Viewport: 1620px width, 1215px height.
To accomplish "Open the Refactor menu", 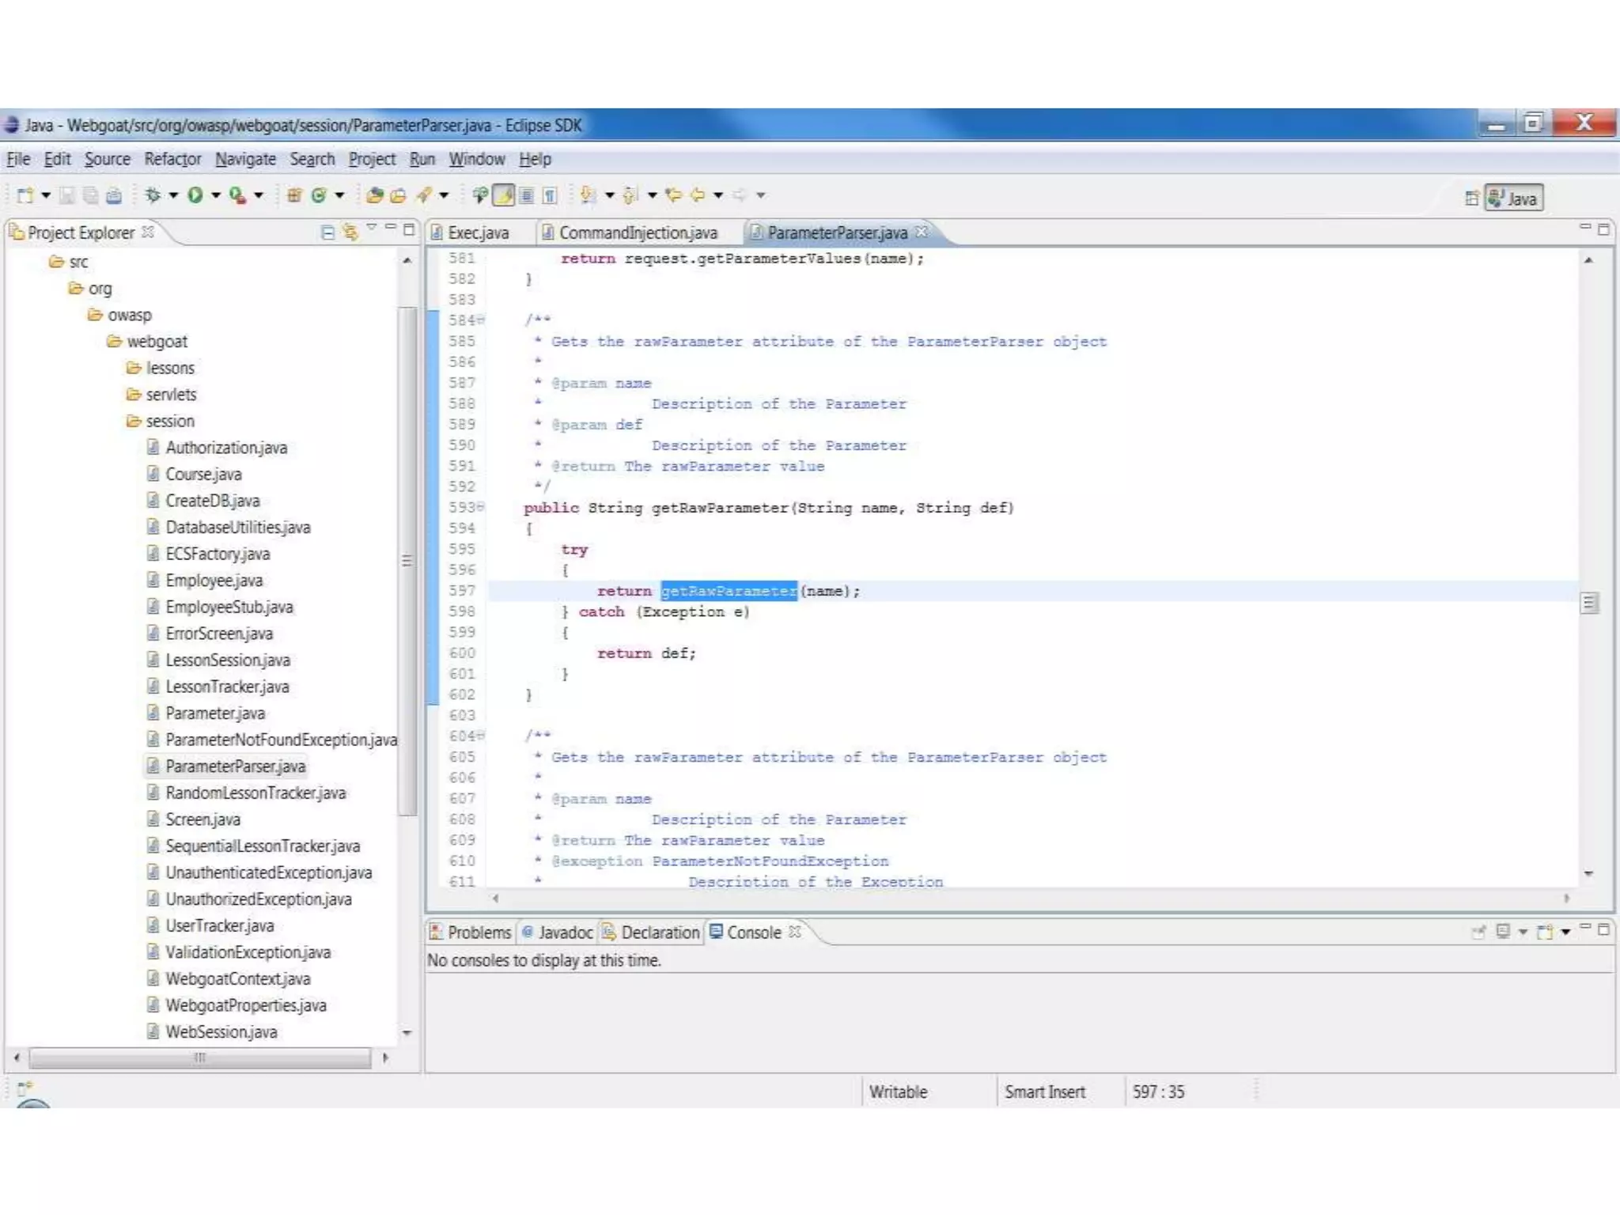I will click(x=172, y=159).
